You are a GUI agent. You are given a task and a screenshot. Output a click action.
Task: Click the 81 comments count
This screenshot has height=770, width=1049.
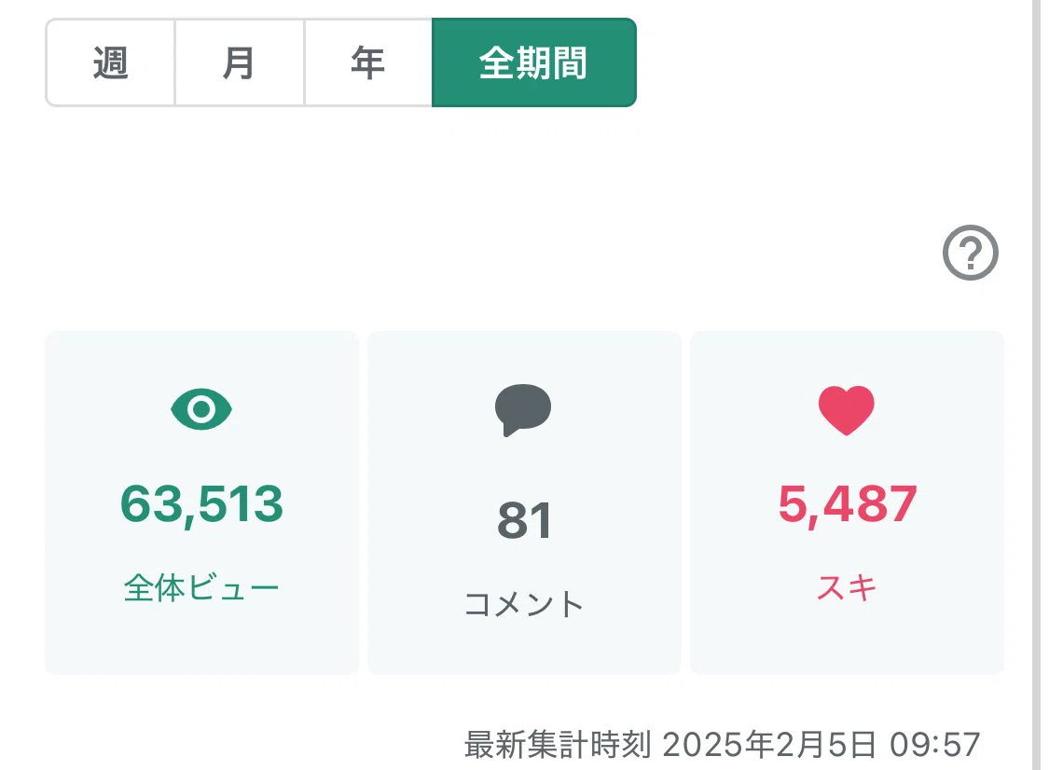[x=524, y=521]
